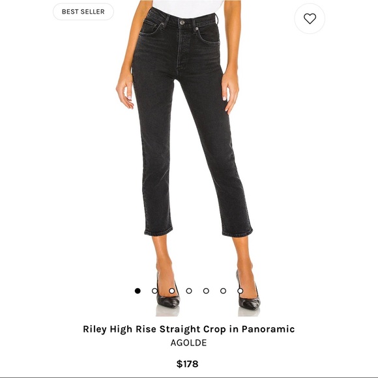
Task: Go to second product image dot
Action: [x=154, y=291]
